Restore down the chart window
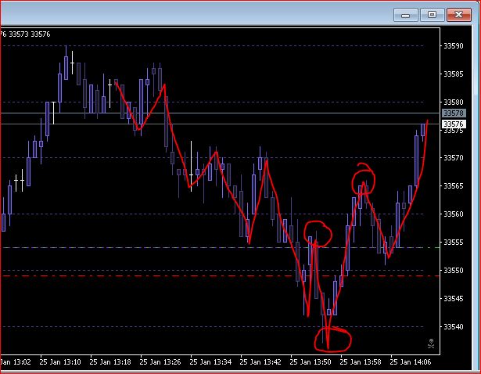Image resolution: width=481 pixels, height=374 pixels. pos(432,15)
